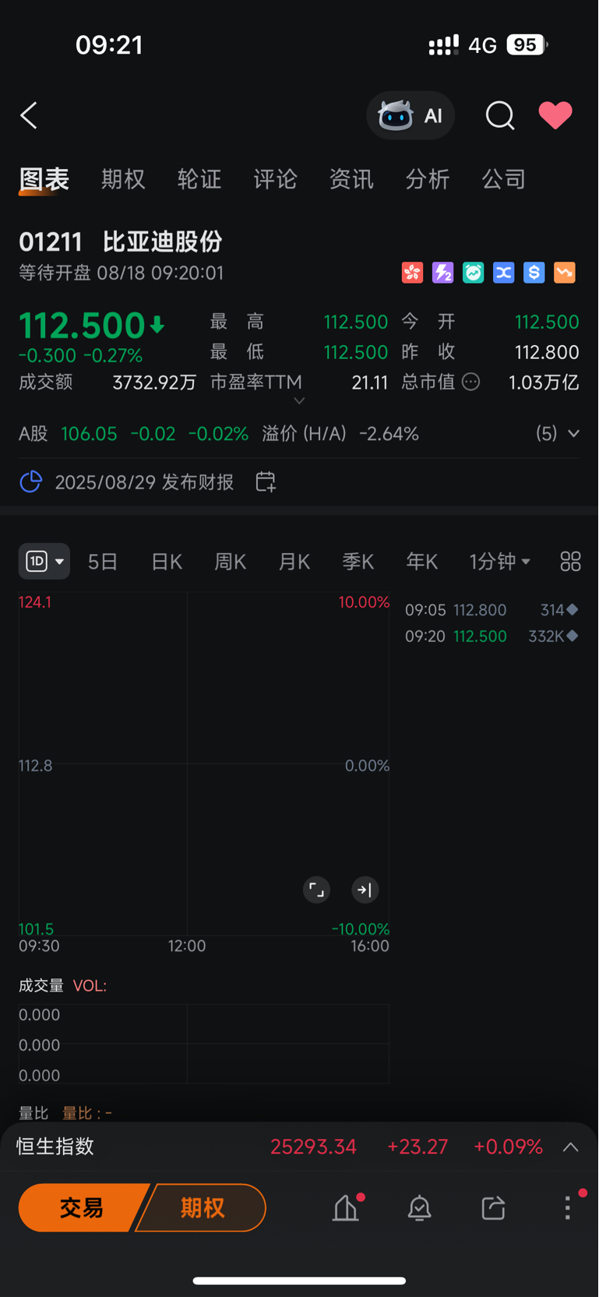Open the home icon in bottom bar
The width and height of the screenshot is (599, 1297).
click(347, 1207)
